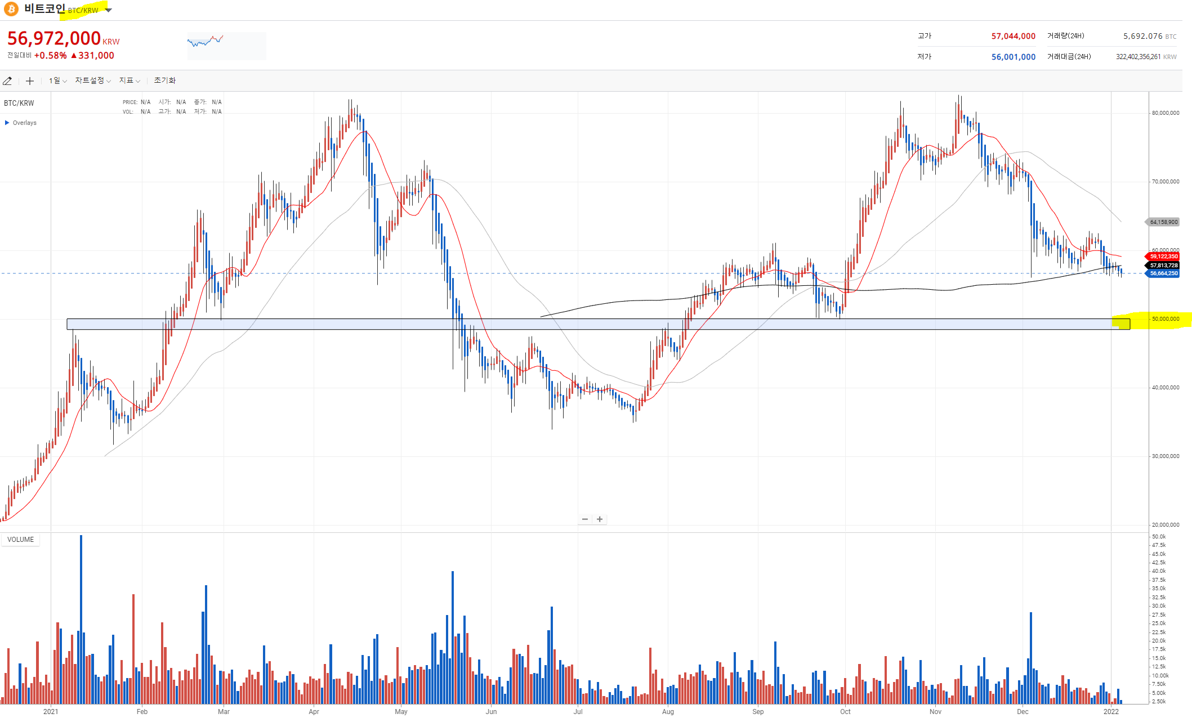Click the orange Bitcoin logo icon
1192x718 pixels.
11,9
